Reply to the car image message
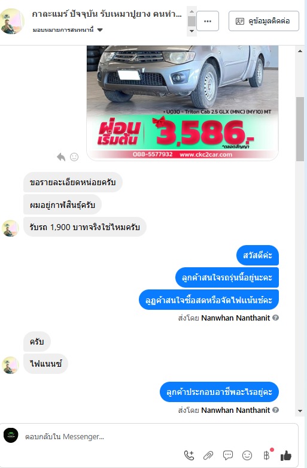 [x=61, y=157]
